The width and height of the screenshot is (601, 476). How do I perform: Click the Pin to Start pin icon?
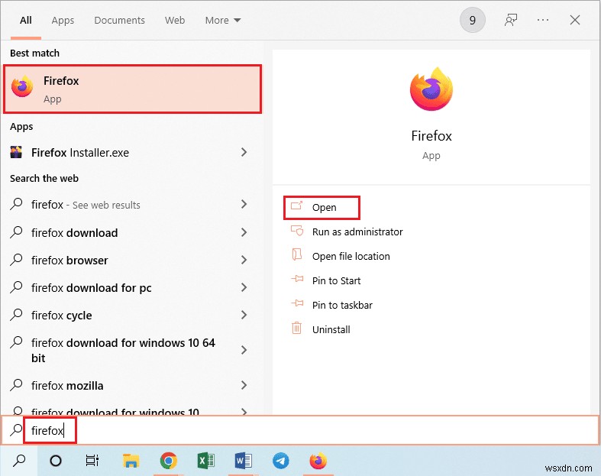(x=296, y=279)
